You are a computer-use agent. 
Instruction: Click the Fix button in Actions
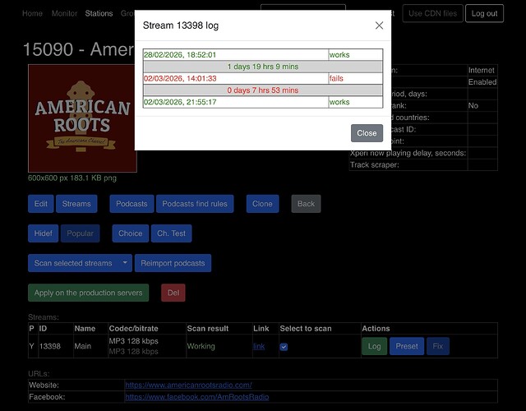[x=438, y=346]
